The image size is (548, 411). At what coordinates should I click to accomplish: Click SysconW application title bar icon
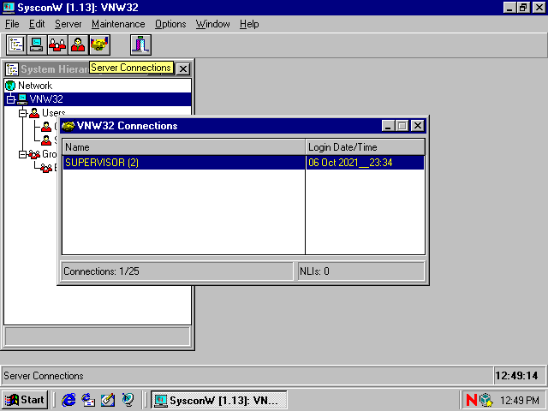click(x=9, y=8)
